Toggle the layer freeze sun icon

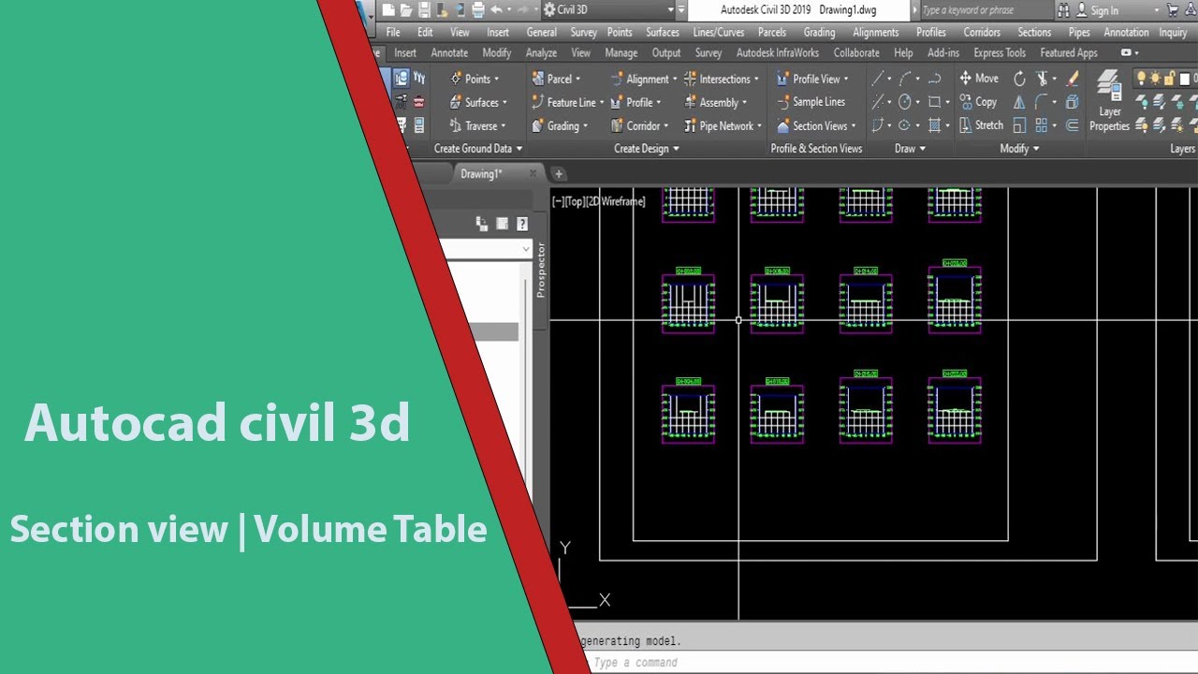point(1155,78)
